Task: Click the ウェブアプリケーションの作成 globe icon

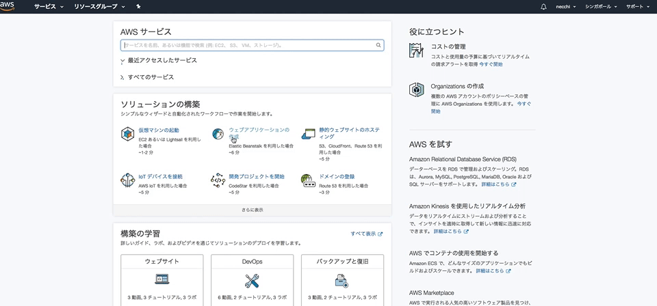Action: 218,134
